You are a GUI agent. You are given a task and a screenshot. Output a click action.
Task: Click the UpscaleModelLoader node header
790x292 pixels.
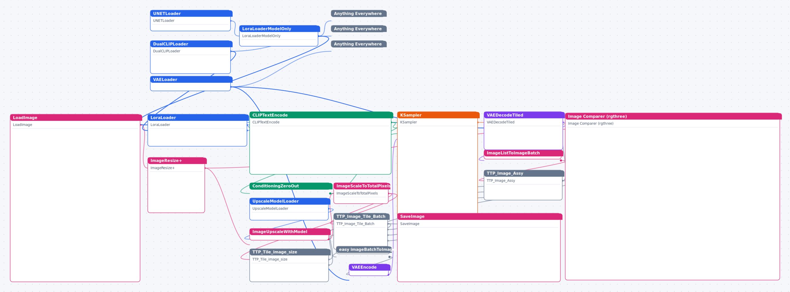(290, 201)
